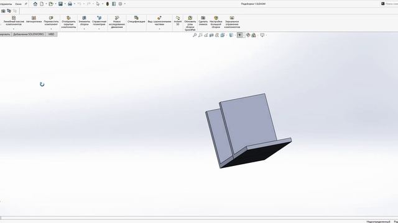This screenshot has height=223, width=398.
Task: Select Вид с разнесенными частями
Action: [x=159, y=20]
